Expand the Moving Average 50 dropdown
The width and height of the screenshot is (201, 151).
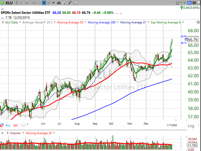click(85, 22)
